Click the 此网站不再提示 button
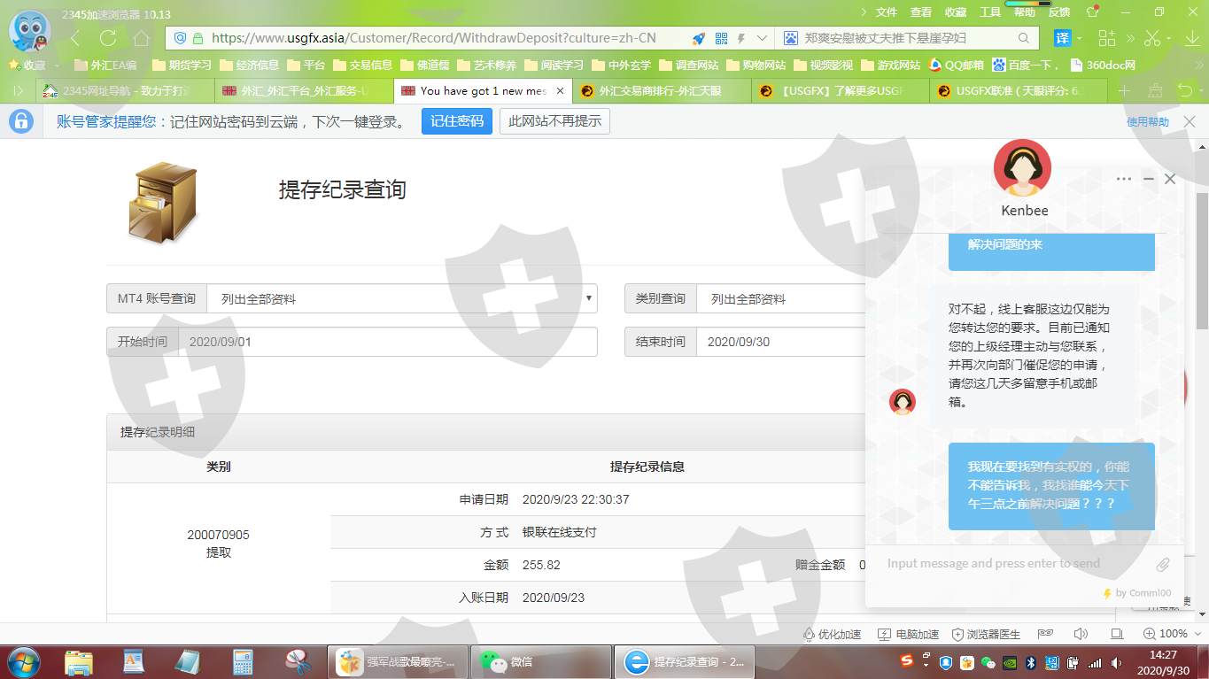1209x679 pixels. coord(554,122)
